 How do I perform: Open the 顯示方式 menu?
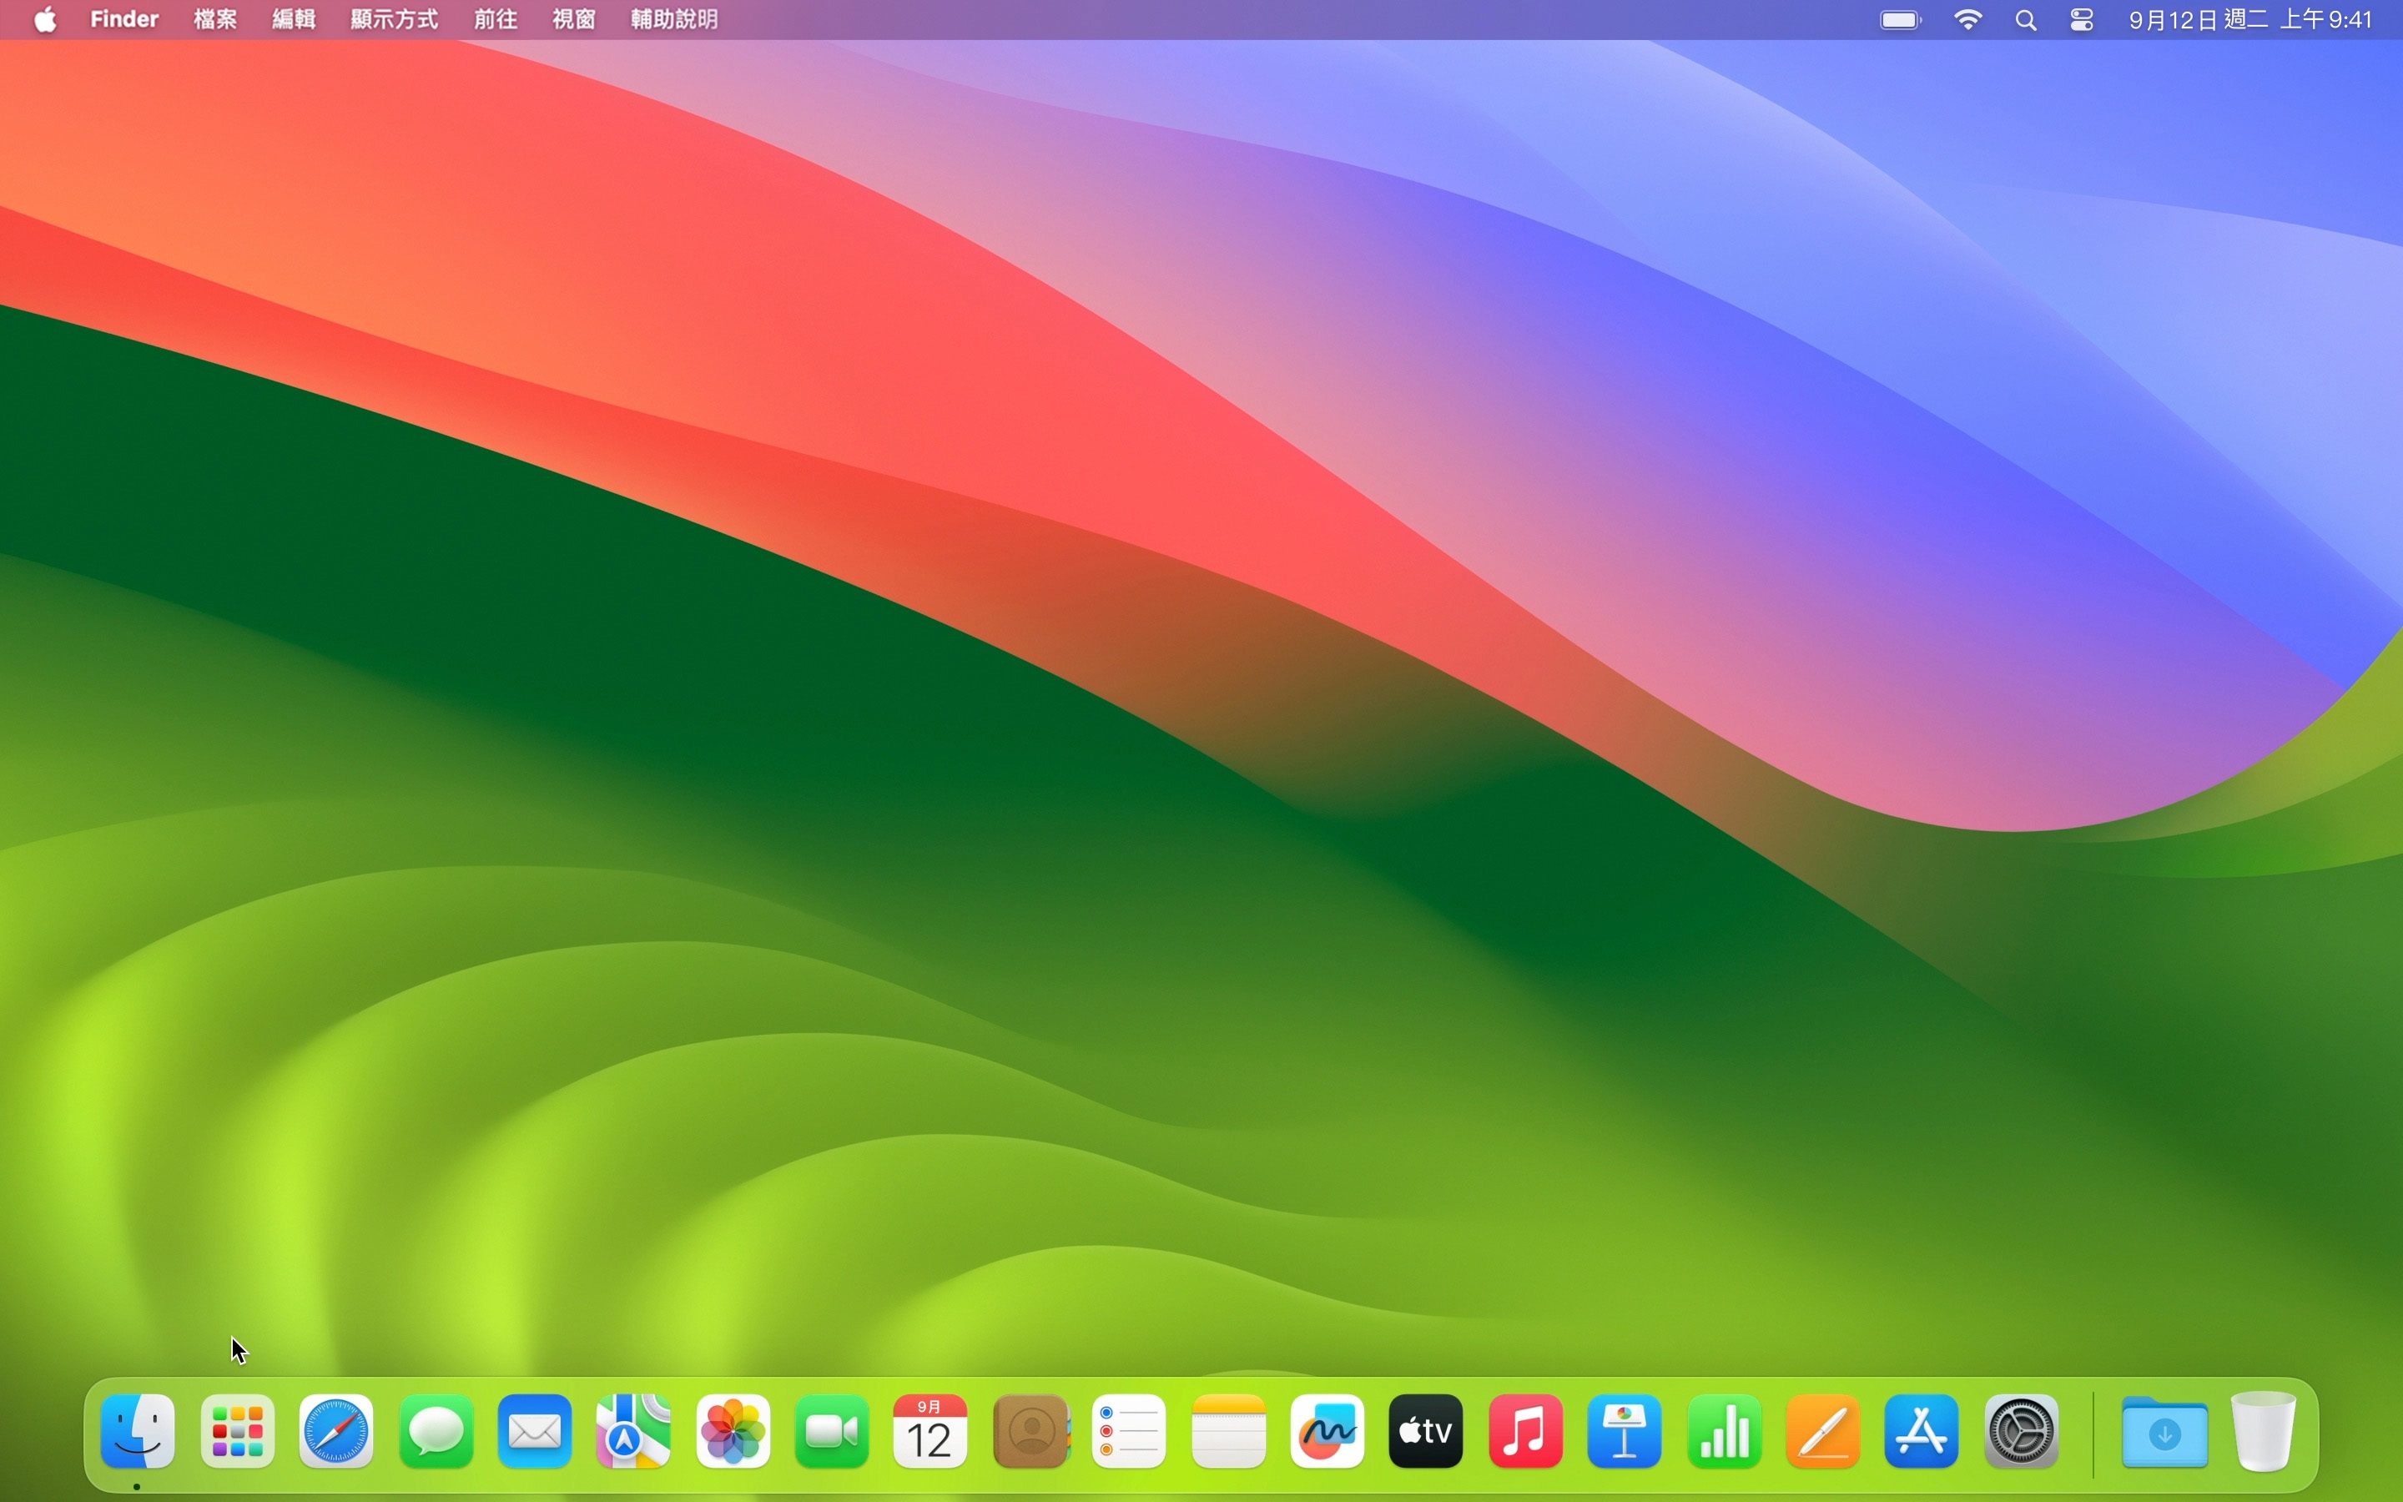[394, 20]
